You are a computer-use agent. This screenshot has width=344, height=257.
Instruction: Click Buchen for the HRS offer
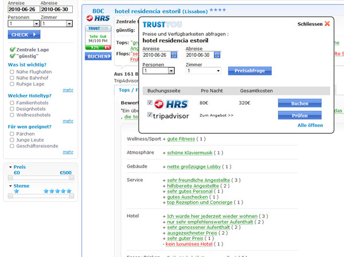(x=300, y=103)
